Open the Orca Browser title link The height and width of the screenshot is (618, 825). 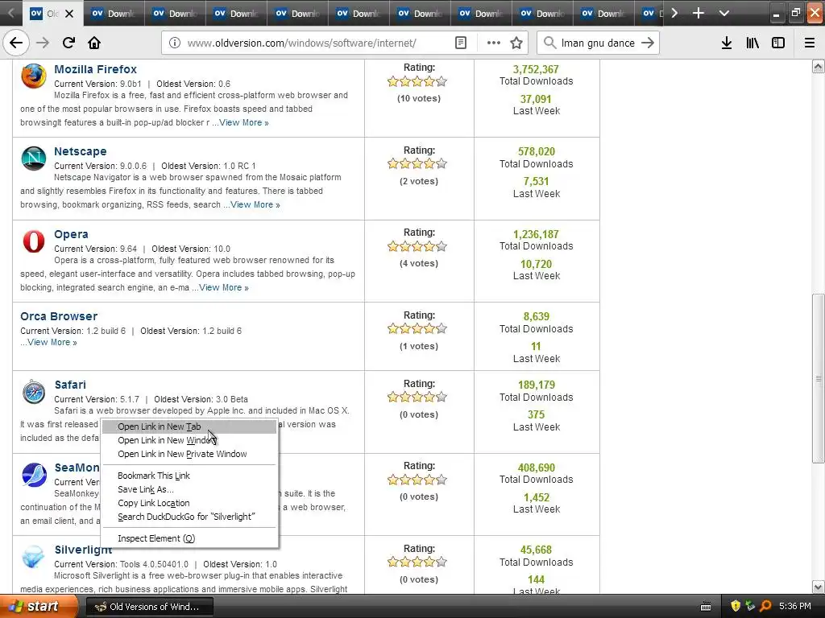(59, 316)
